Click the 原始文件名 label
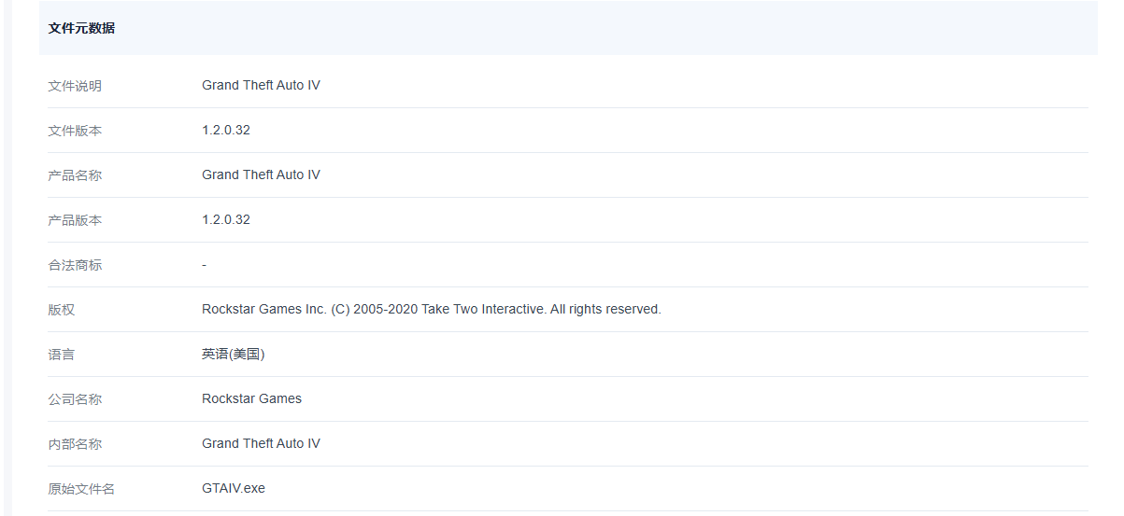 pyautogui.click(x=81, y=489)
